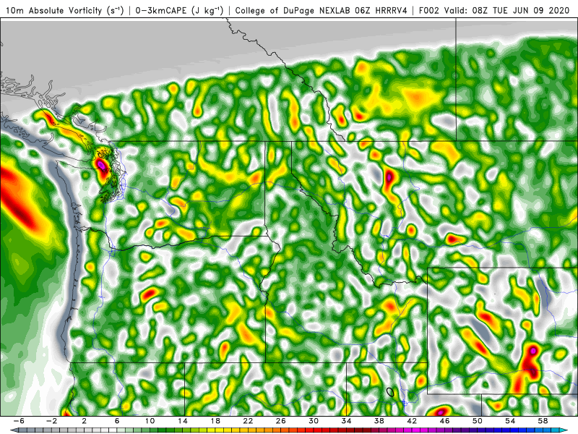Click the '14' color scale label
This screenshot has width=578, height=434.
coord(183,421)
